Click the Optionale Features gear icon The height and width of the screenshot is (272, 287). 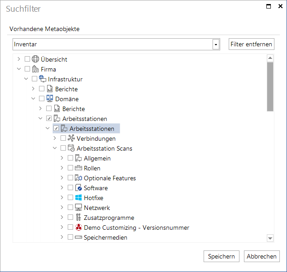point(78,178)
